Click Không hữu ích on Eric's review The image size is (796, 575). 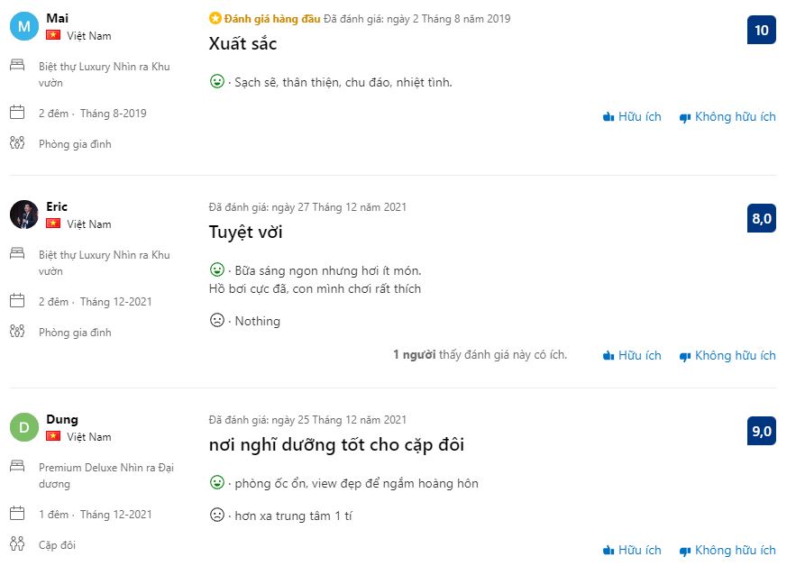pyautogui.click(x=727, y=355)
